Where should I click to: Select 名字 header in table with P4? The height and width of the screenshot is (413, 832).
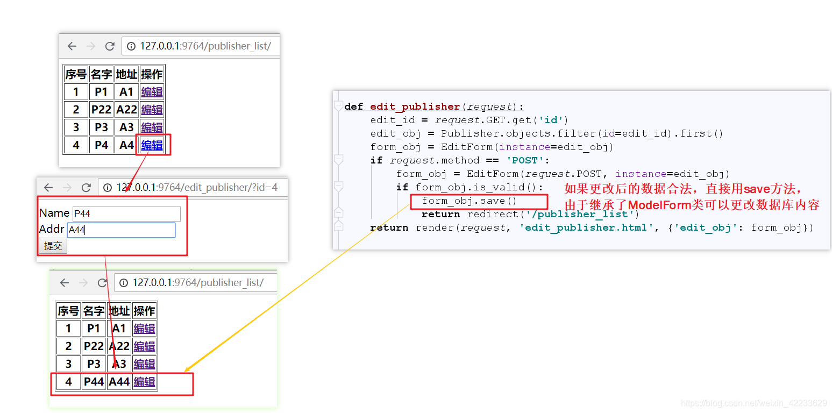(x=101, y=74)
